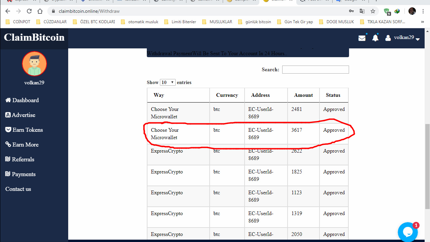Screen dimensions: 430x242
Task: Click ExpressCrypto in the 1123 row
Action: click(x=167, y=193)
